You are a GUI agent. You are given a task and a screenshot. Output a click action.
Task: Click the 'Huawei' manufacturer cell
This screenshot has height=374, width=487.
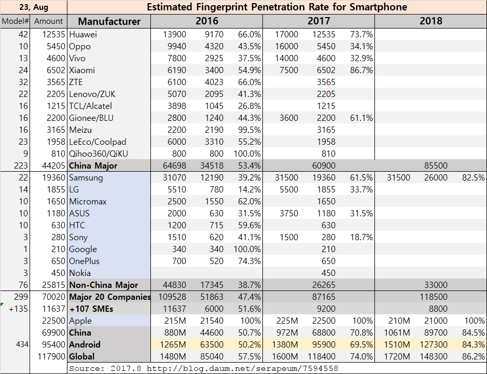tap(109, 34)
